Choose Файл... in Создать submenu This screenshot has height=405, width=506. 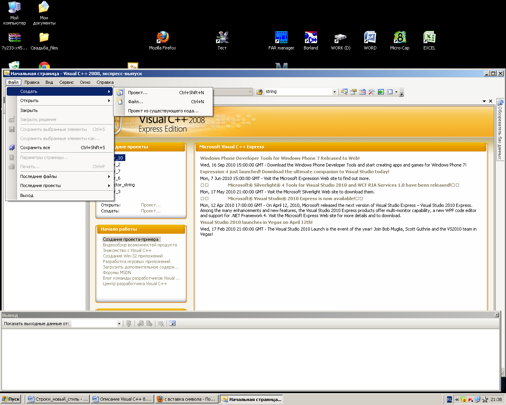pos(163,102)
